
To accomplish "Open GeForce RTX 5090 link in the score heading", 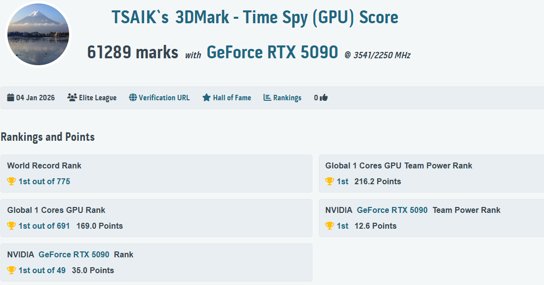I will 272,52.
